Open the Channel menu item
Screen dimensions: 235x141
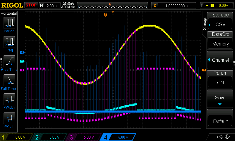coord(220,60)
